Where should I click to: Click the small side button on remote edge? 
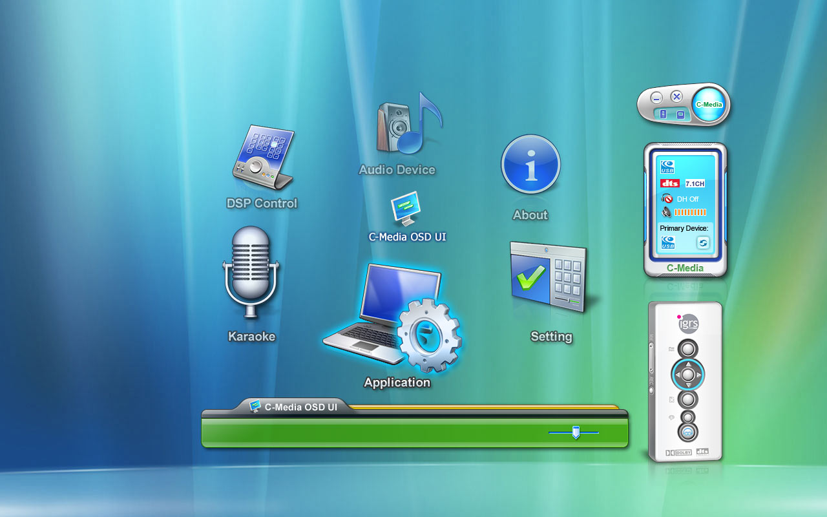[651, 390]
